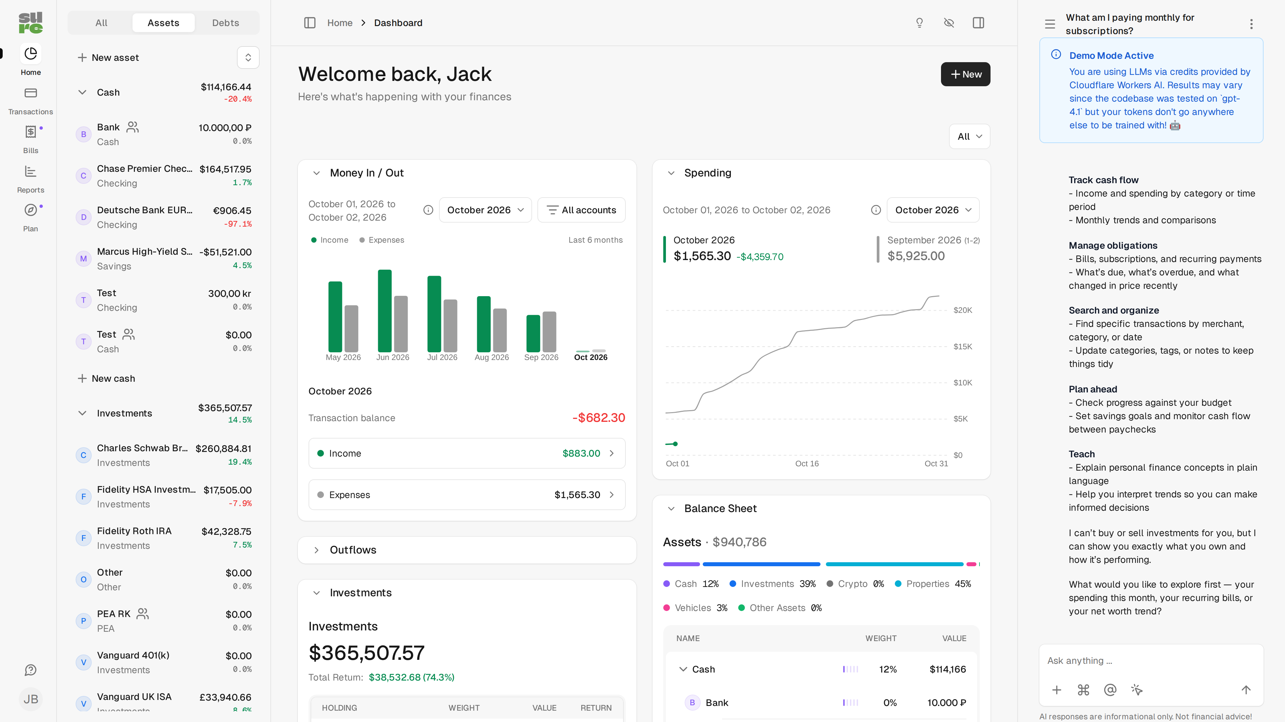
Task: Click the Ask anything input field
Action: (x=1151, y=660)
